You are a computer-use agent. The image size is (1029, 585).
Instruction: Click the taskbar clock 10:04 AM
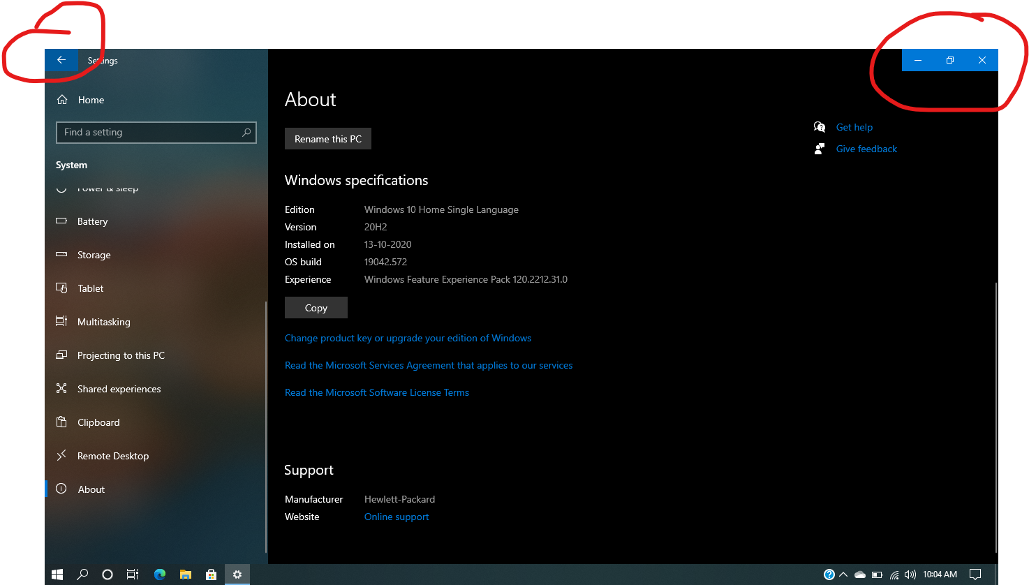[x=940, y=575]
